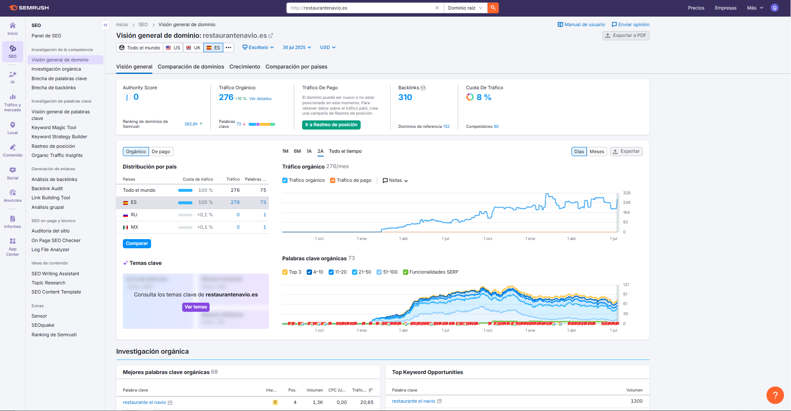
Task: Select the SEO sidebar icon
Action: [x=12, y=51]
